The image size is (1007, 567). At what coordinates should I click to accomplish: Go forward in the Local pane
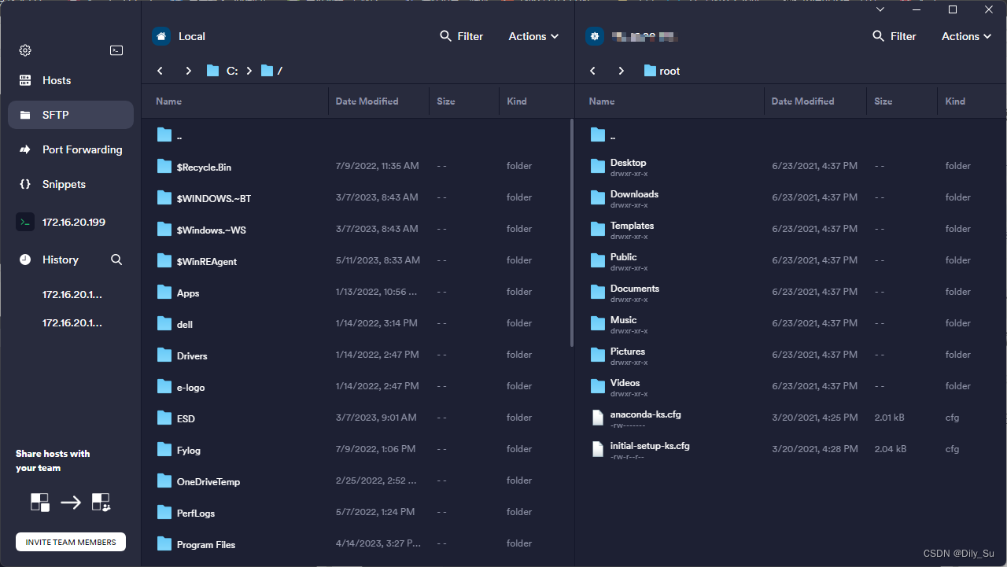(189, 71)
